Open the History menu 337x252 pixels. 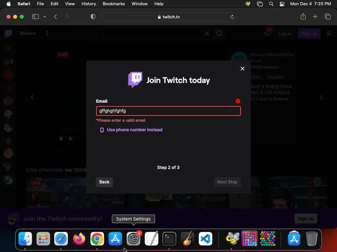pyautogui.click(x=89, y=4)
